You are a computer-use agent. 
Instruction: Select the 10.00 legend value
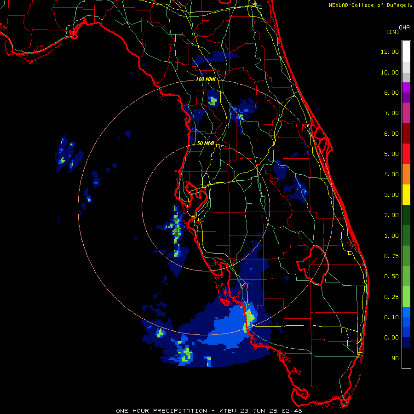point(390,72)
